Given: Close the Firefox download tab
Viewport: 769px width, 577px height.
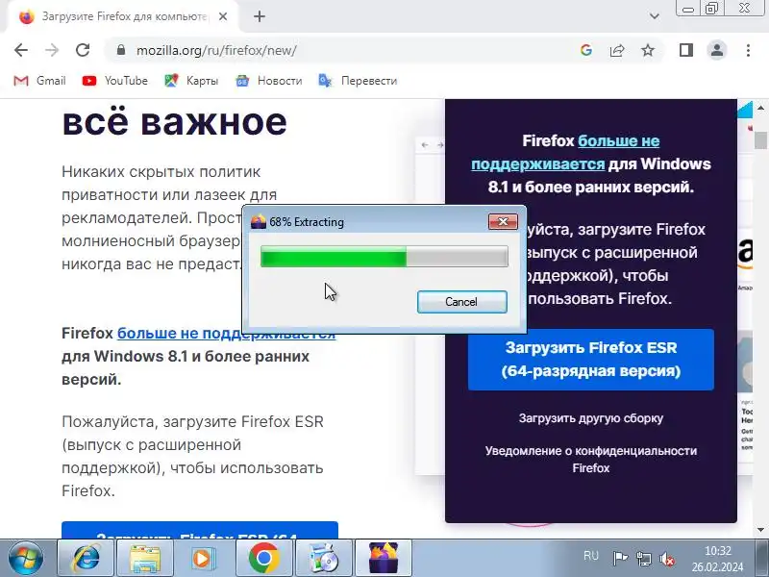Looking at the screenshot, I should 223,16.
